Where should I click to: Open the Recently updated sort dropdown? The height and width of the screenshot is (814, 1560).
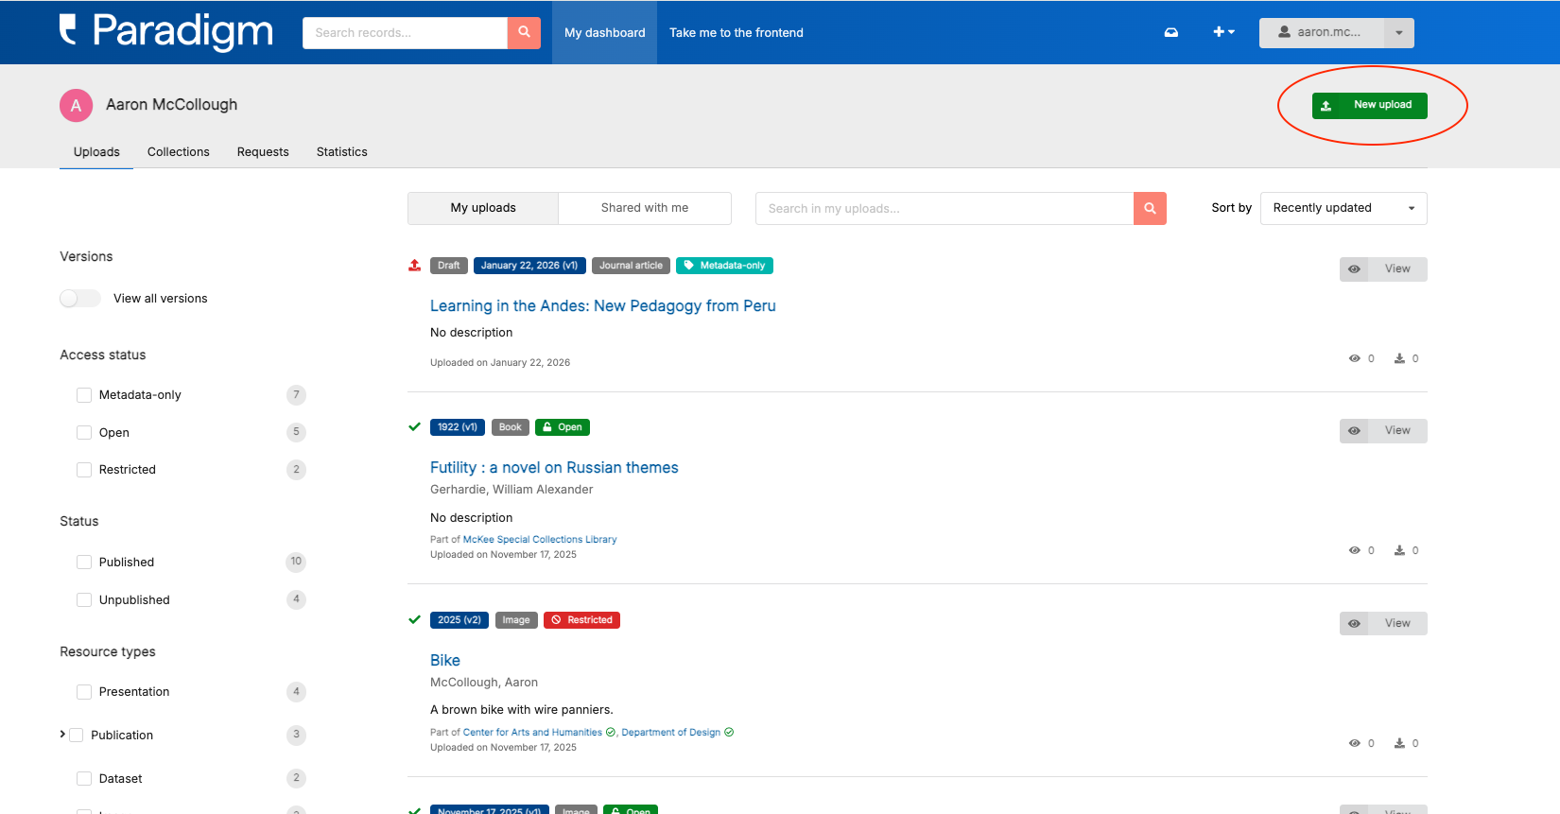[x=1343, y=208]
